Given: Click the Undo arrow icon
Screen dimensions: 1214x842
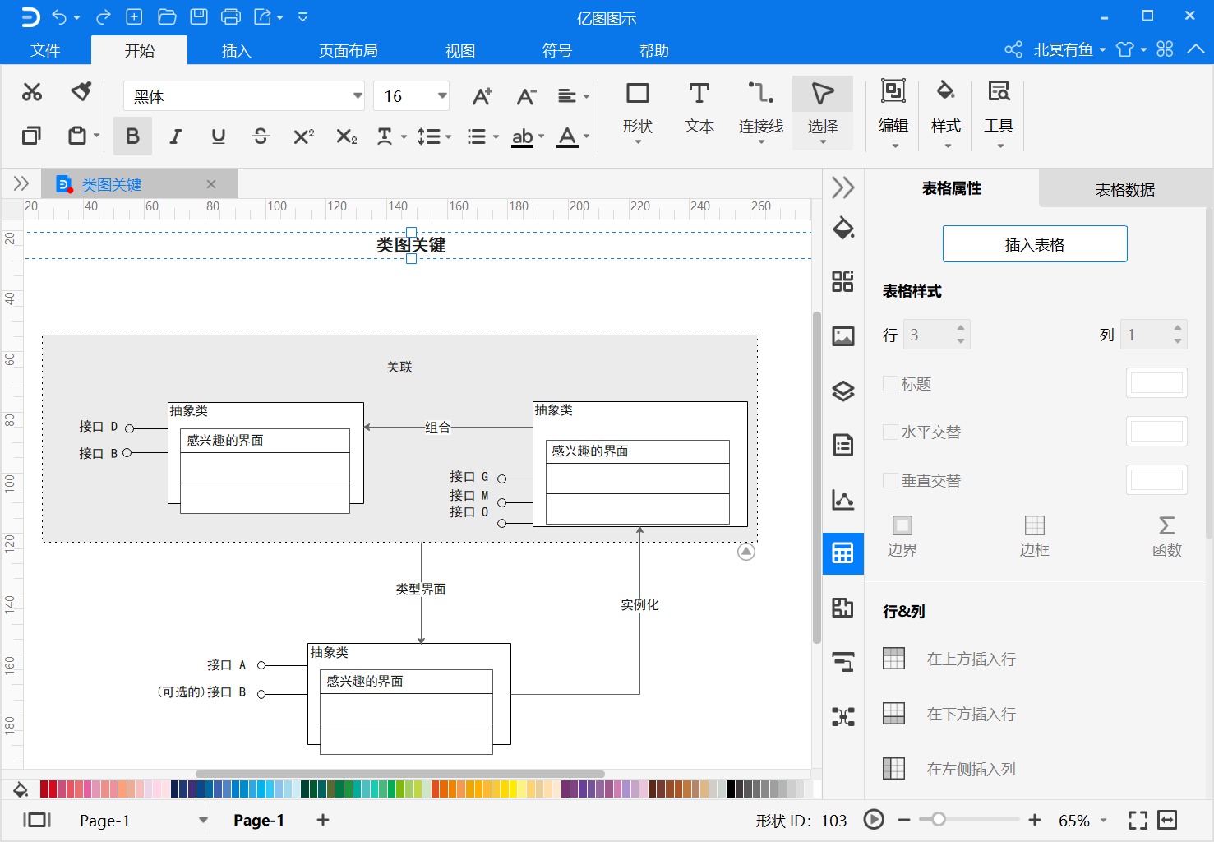Looking at the screenshot, I should 59,16.
